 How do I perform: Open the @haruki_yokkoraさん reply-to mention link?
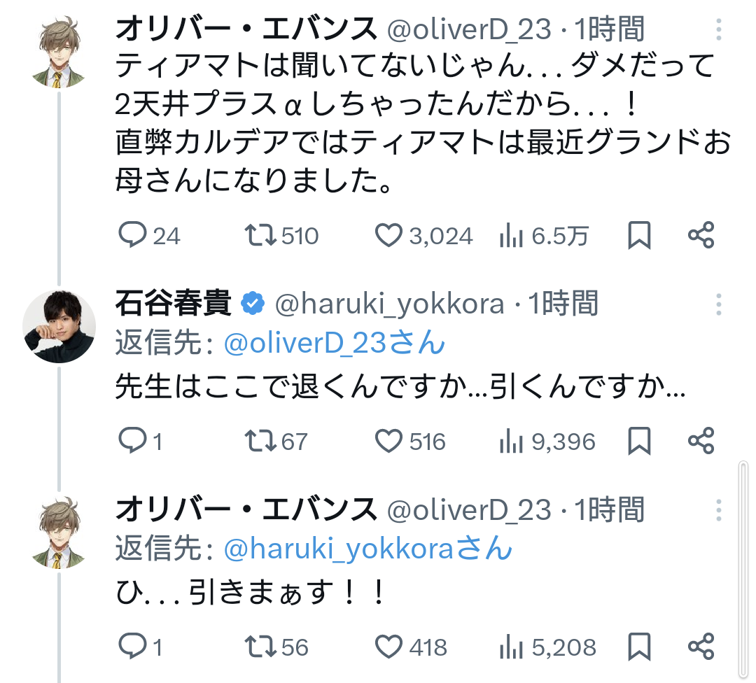click(x=367, y=549)
